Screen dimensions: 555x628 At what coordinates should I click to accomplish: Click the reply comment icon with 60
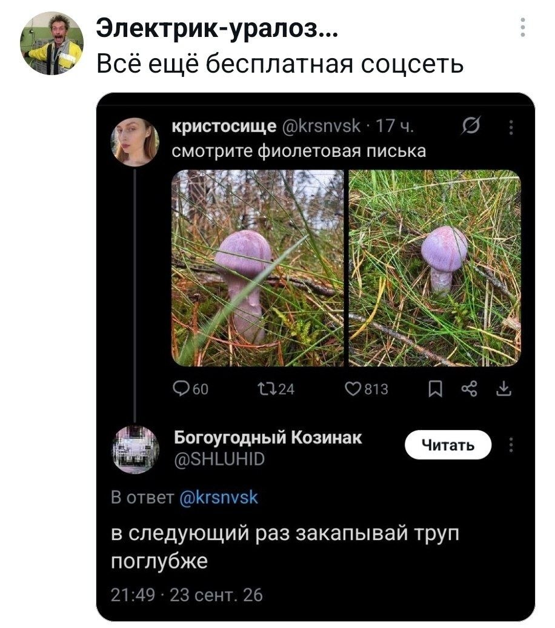click(x=191, y=389)
